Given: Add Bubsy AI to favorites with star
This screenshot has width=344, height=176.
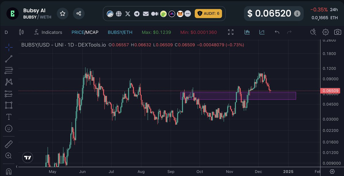Looking at the screenshot, I should pyautogui.click(x=62, y=13).
